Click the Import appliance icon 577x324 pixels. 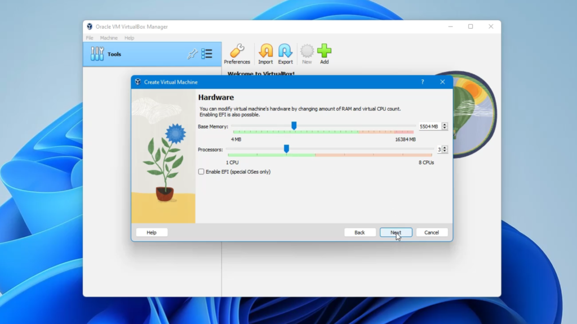(265, 54)
